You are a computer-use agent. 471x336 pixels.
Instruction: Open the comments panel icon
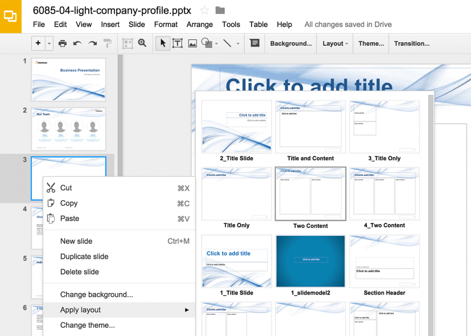click(254, 43)
